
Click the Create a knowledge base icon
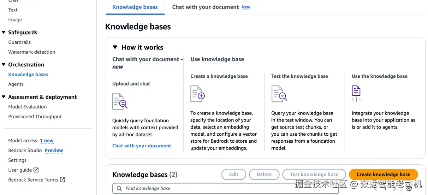(197, 94)
